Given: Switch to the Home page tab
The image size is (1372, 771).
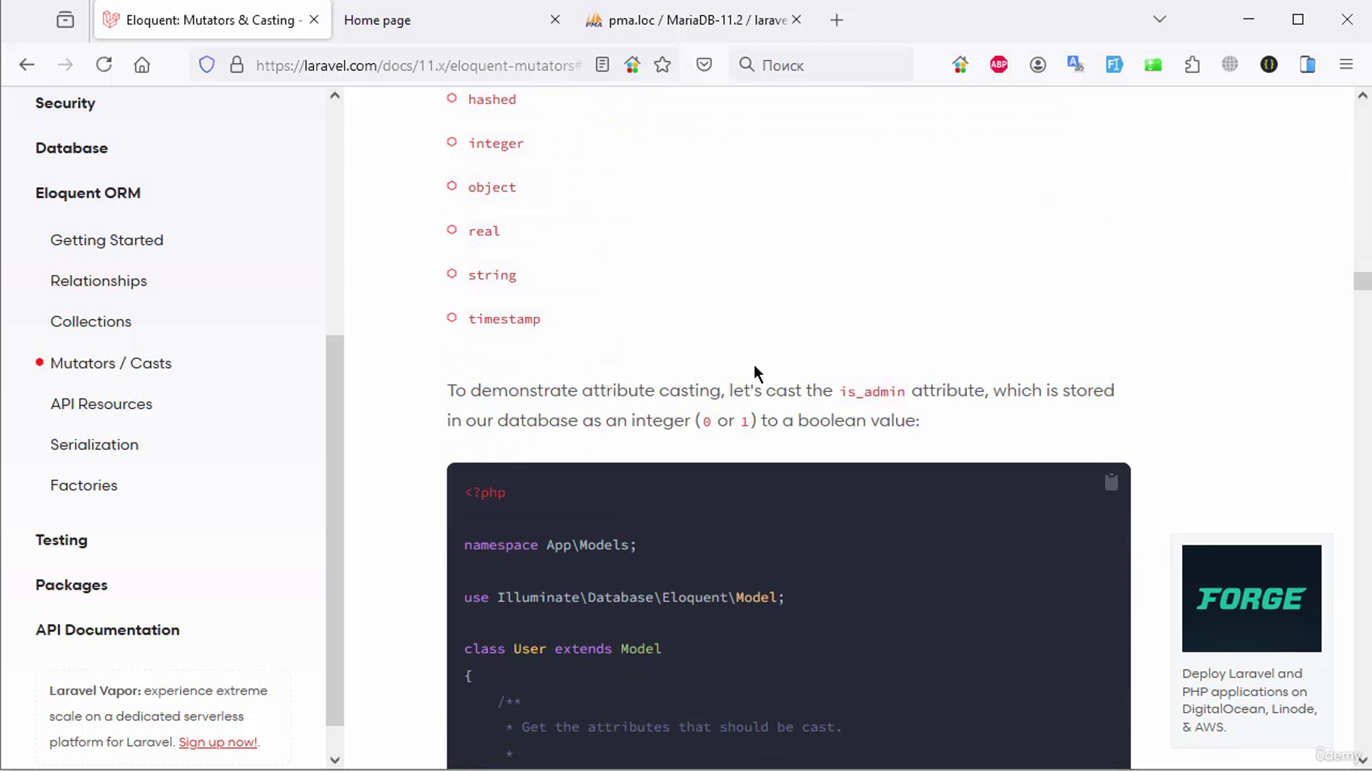Looking at the screenshot, I should pos(443,20).
